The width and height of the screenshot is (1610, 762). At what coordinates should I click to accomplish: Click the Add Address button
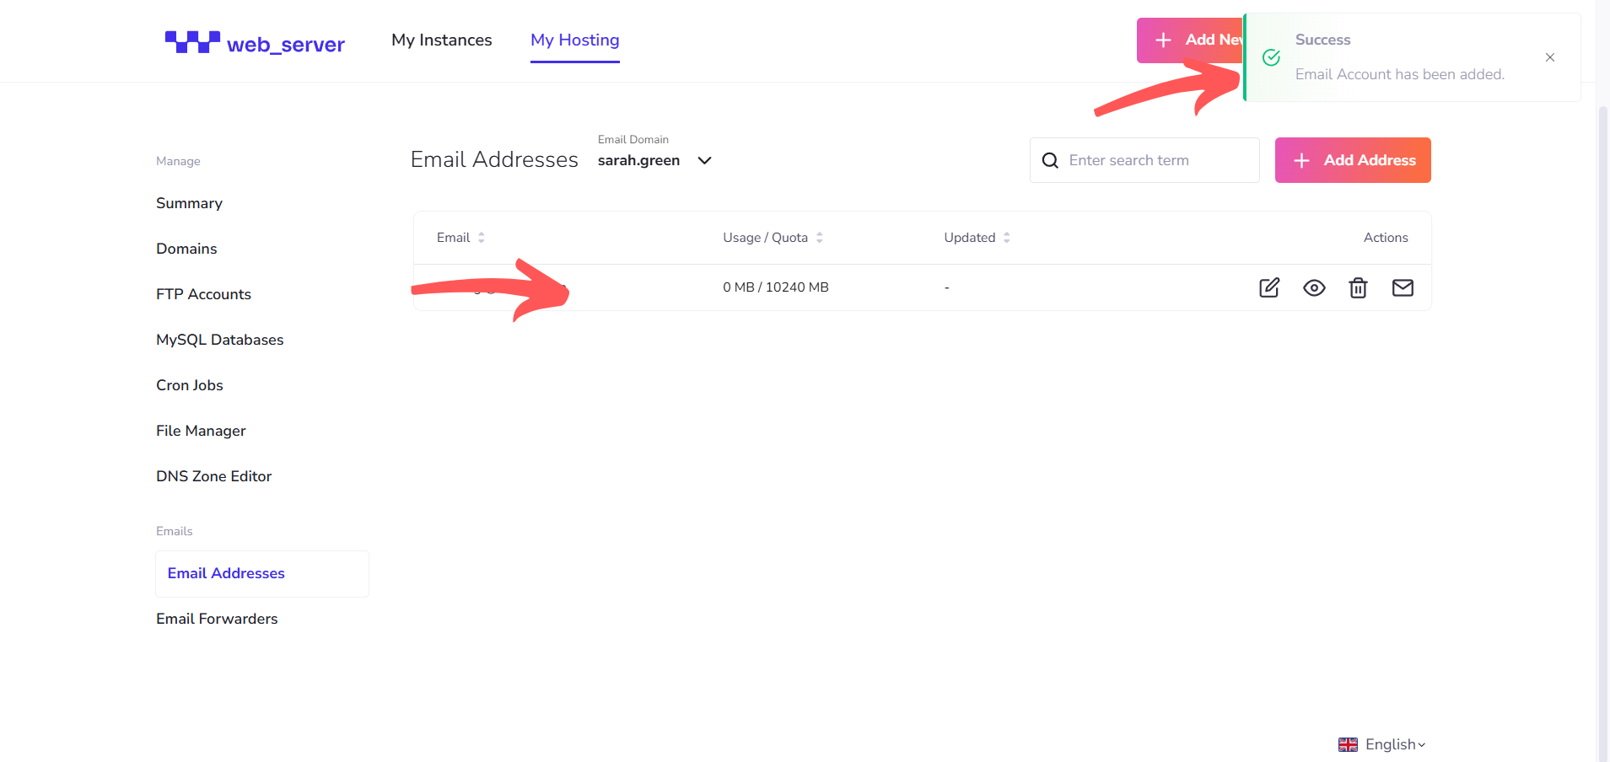pos(1353,160)
